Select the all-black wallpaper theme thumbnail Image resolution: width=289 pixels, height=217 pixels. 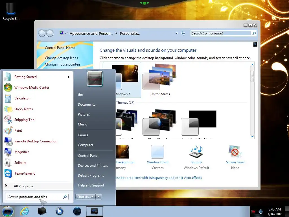coord(199,123)
